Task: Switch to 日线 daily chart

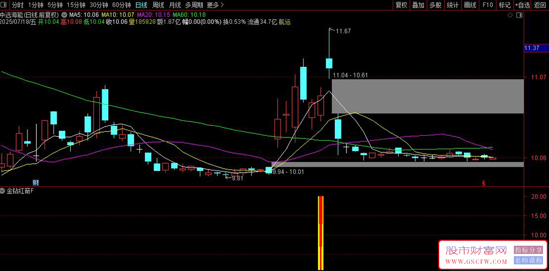Action: pyautogui.click(x=142, y=5)
